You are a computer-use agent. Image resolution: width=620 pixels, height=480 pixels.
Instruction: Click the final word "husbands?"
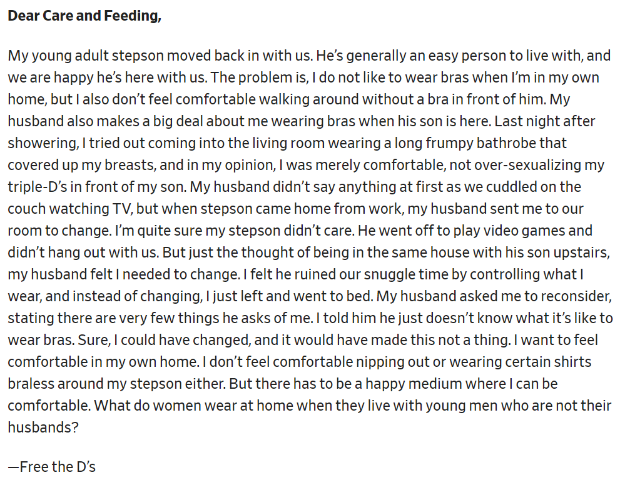[44, 427]
